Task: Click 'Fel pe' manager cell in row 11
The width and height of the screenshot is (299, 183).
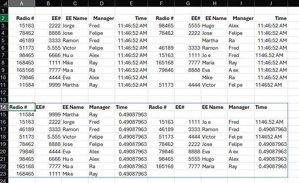Action: 241,85
